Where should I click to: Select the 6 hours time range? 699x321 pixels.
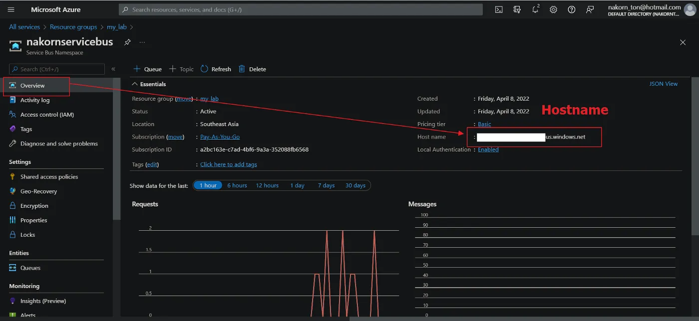tap(237, 185)
